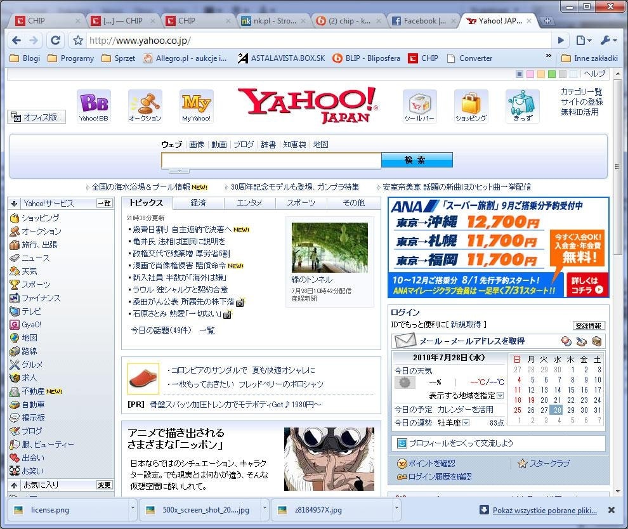Click the オークション auction hammer icon
The width and height of the screenshot is (628, 529).
[x=145, y=103]
